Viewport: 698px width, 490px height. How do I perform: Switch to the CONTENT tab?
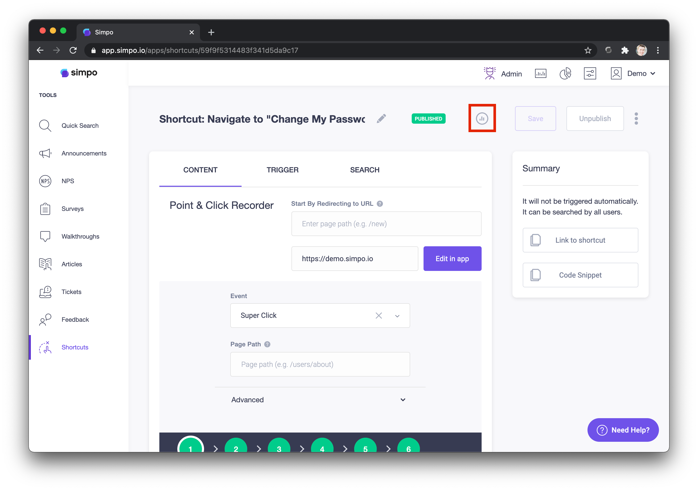click(x=200, y=170)
